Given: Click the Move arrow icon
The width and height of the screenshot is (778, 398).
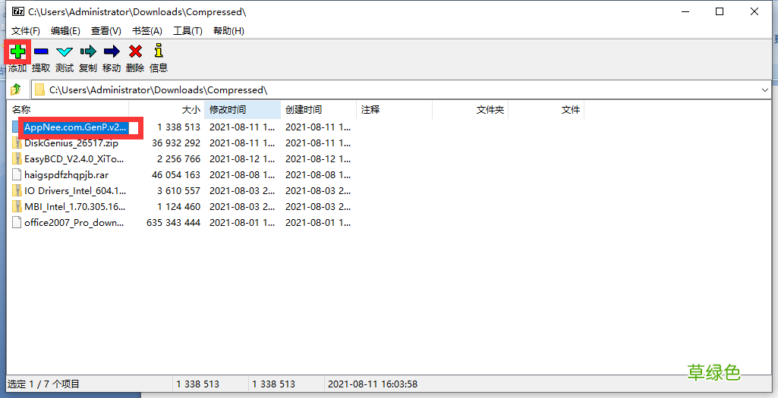Looking at the screenshot, I should click(x=112, y=51).
